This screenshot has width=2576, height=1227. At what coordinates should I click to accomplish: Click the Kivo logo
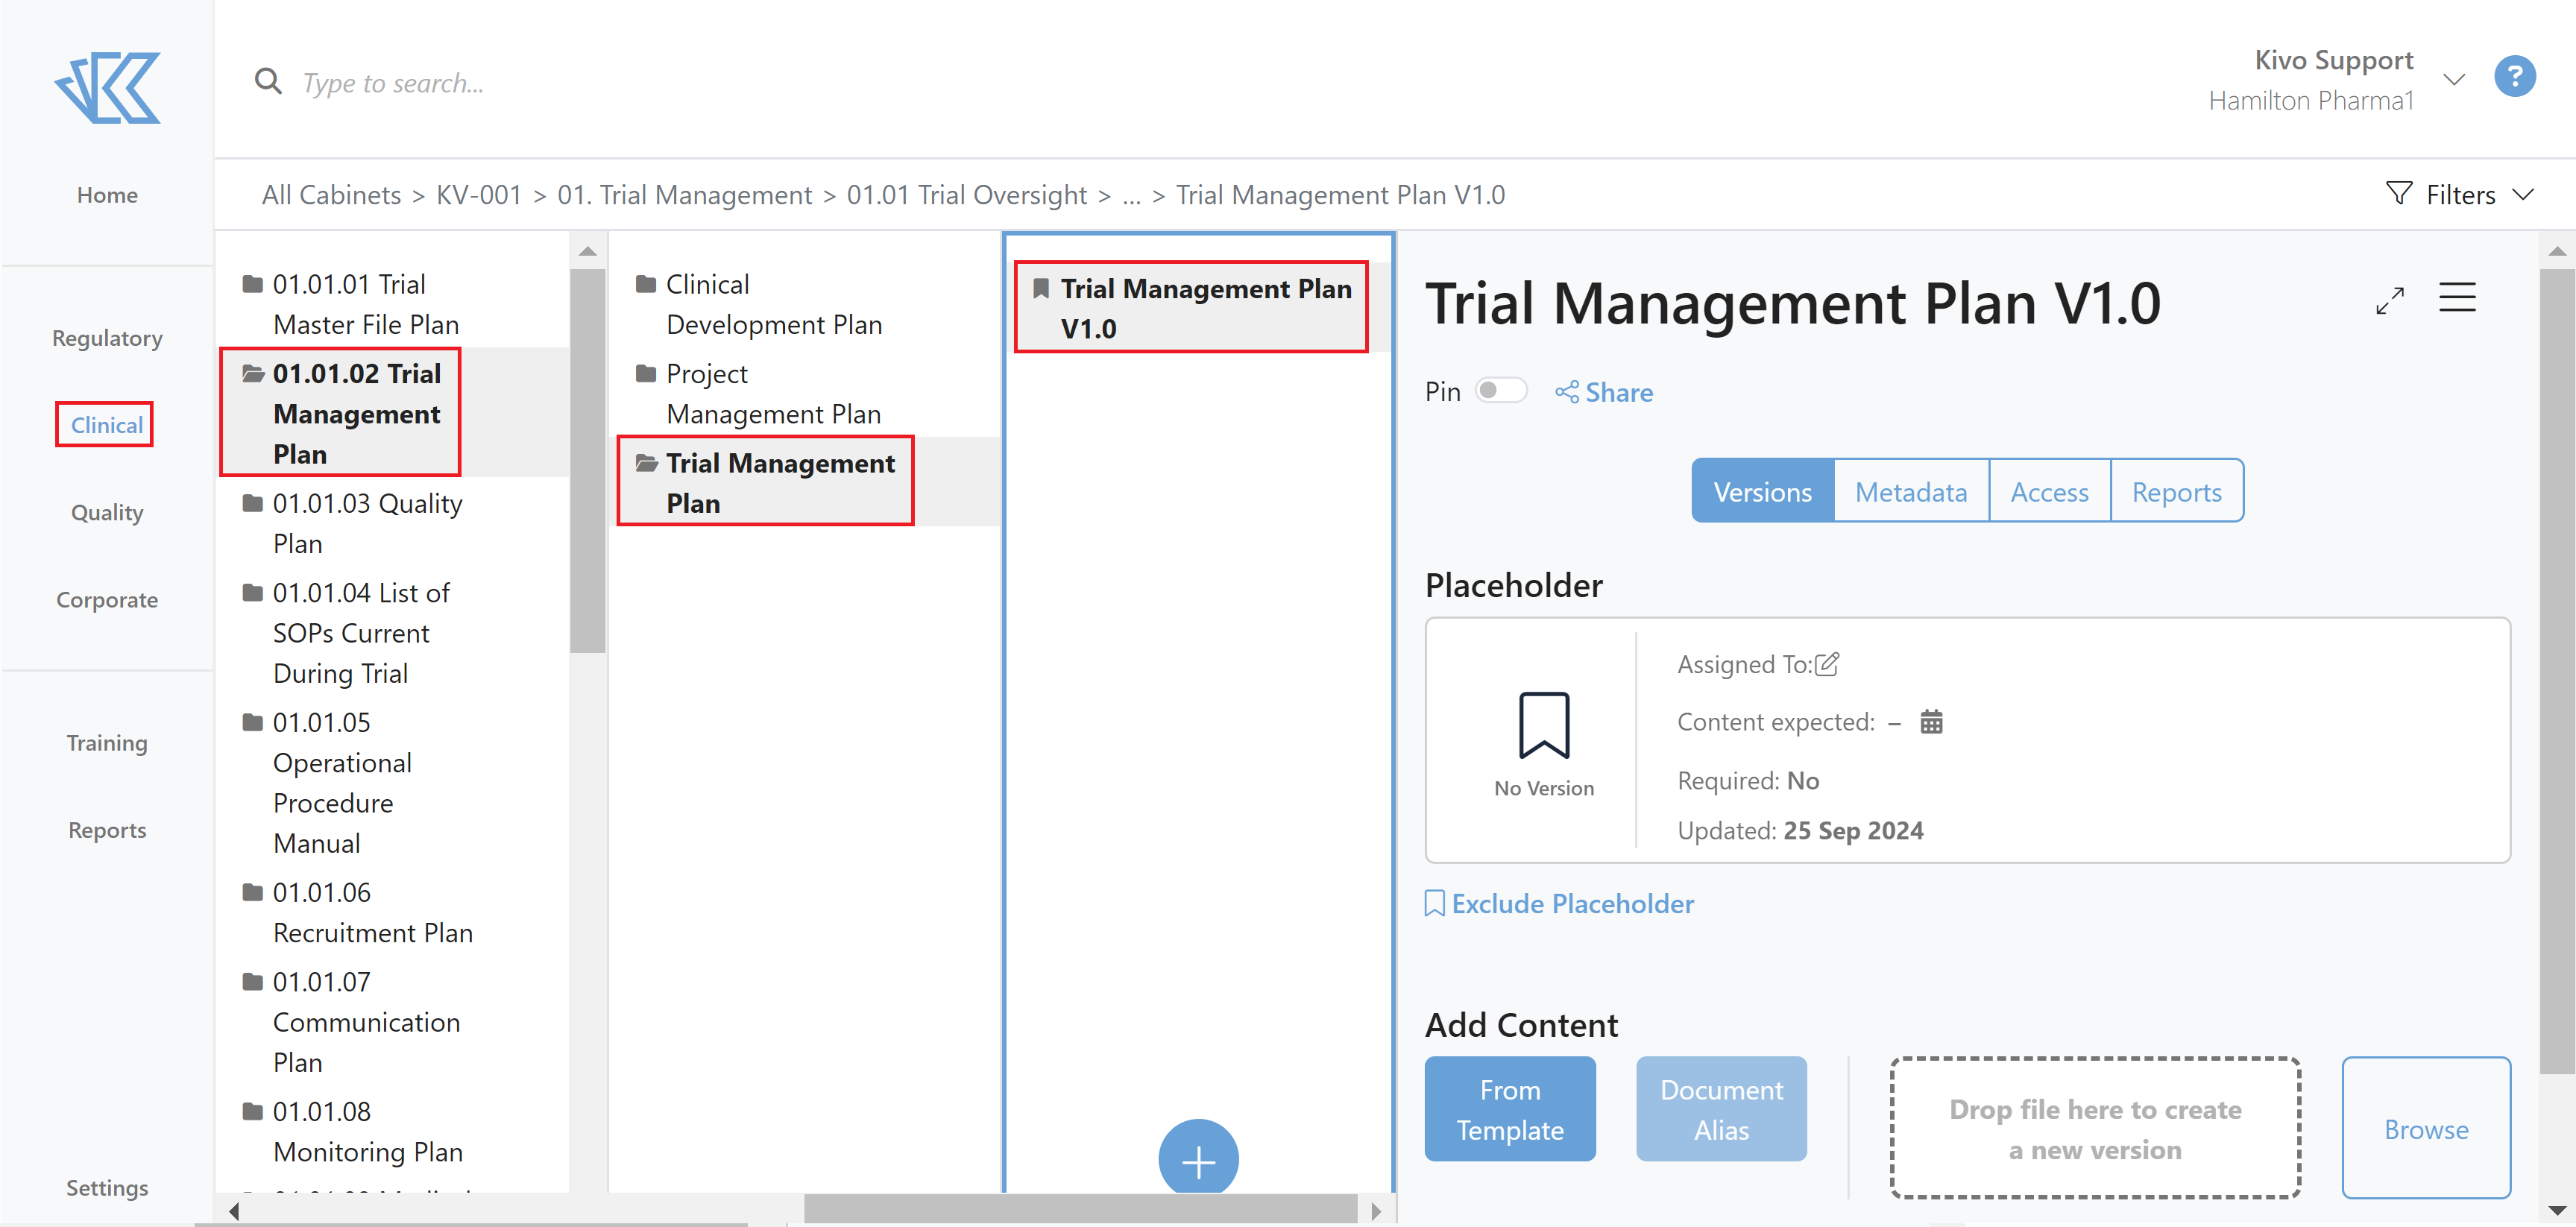click(x=107, y=88)
